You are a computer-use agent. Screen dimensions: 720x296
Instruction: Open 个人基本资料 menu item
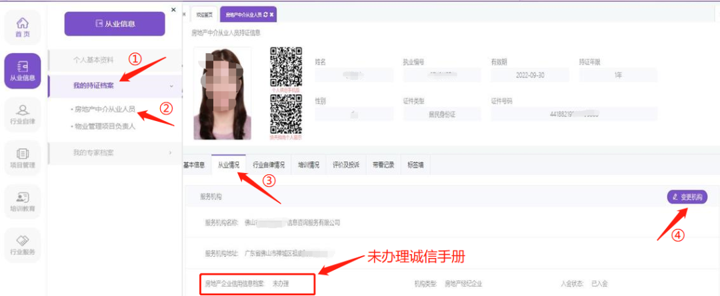click(x=97, y=59)
